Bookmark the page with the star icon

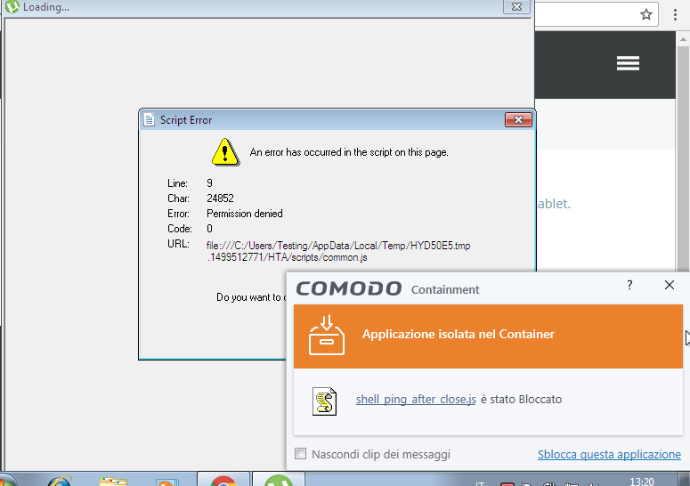click(x=646, y=14)
